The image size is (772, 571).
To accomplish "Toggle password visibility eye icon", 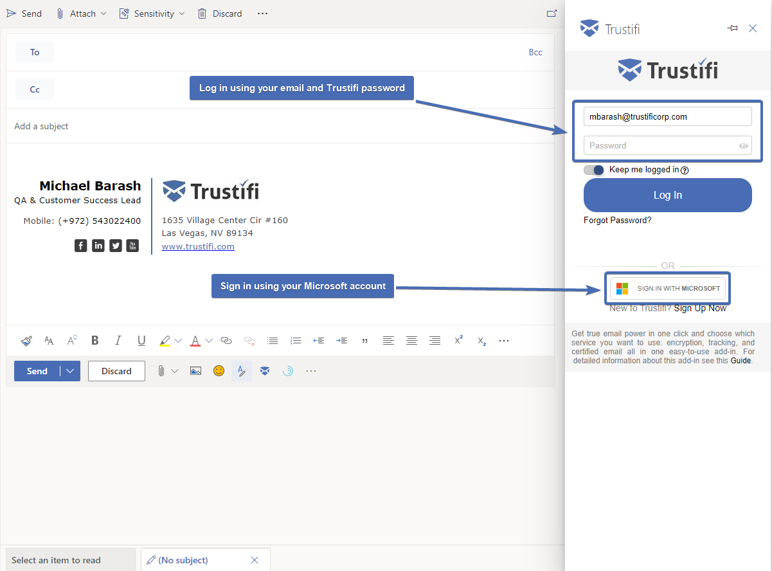I will click(743, 146).
